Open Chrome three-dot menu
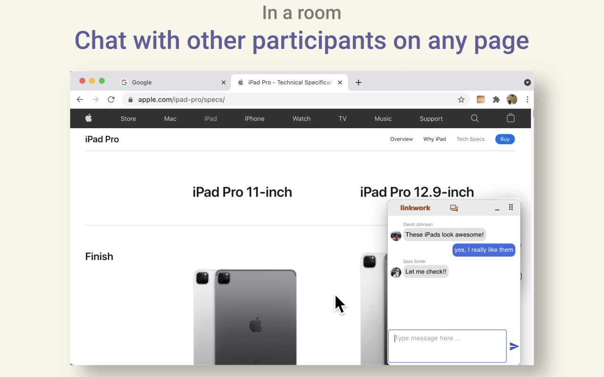This screenshot has height=377, width=604. tap(527, 99)
